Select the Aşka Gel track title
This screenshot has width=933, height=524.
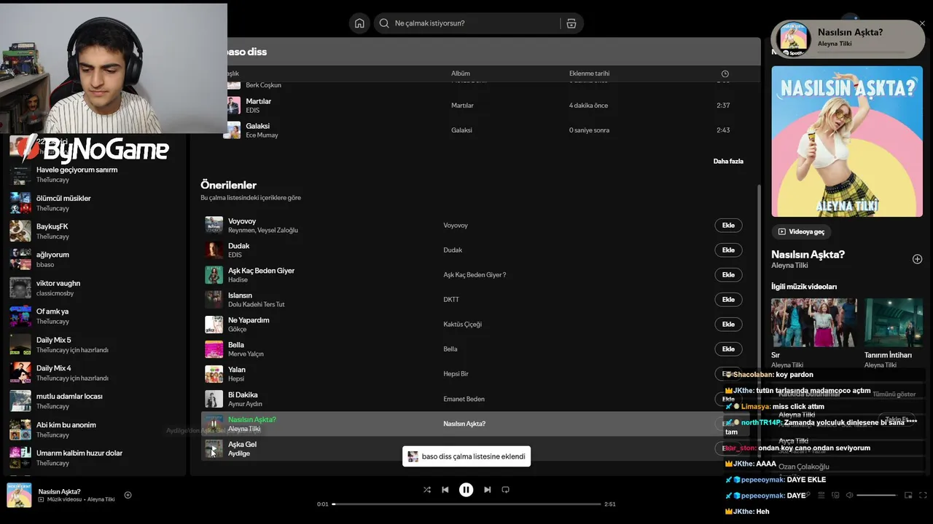(242, 444)
